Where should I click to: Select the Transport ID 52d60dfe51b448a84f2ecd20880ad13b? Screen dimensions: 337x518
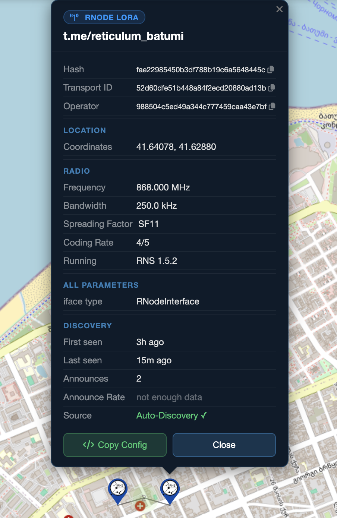201,88
